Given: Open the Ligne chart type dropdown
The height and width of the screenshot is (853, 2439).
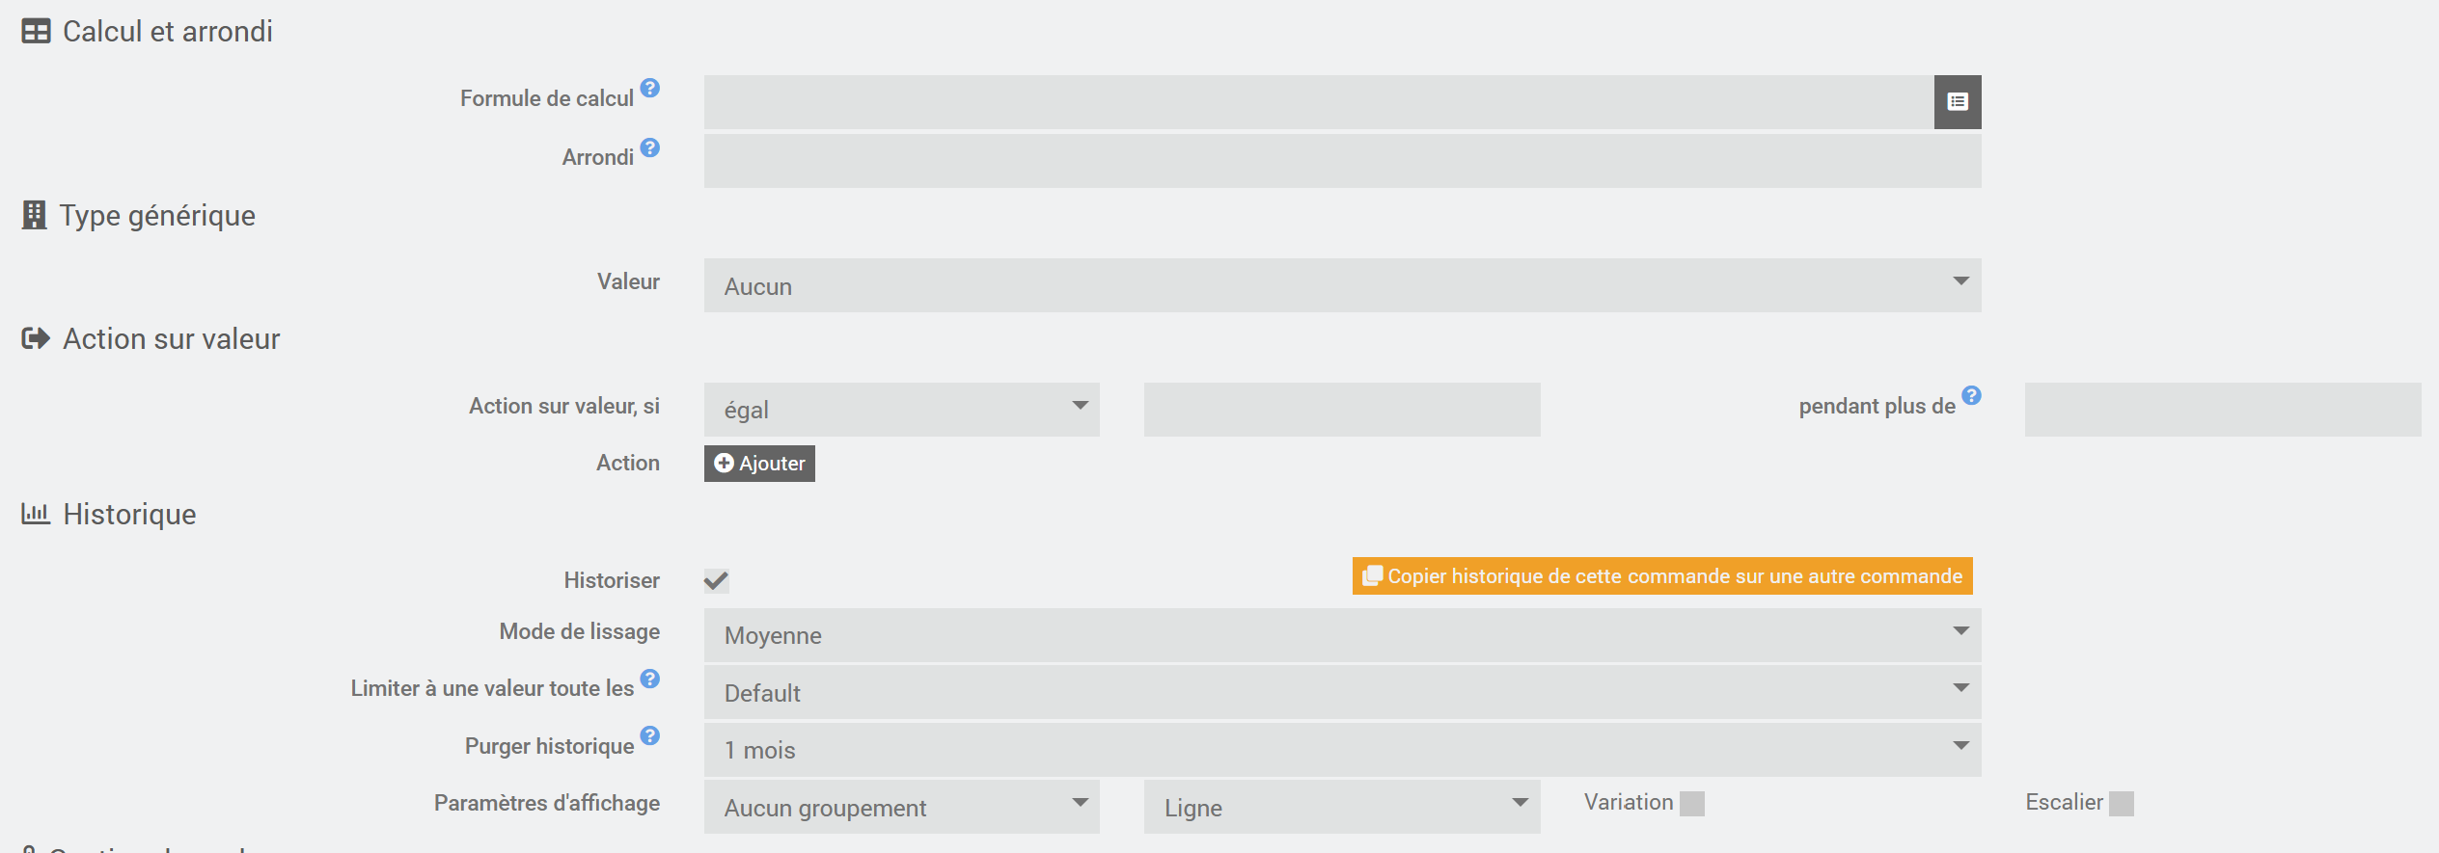Looking at the screenshot, I should click(1341, 808).
